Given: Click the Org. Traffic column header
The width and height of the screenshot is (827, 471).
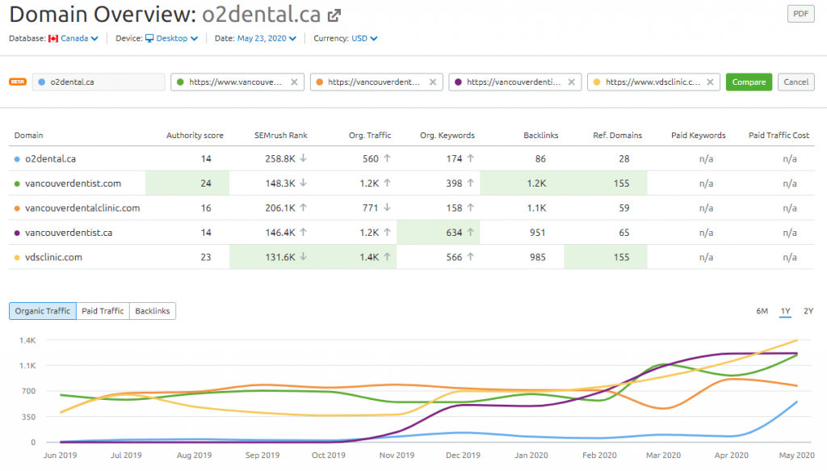Looking at the screenshot, I should coord(370,136).
